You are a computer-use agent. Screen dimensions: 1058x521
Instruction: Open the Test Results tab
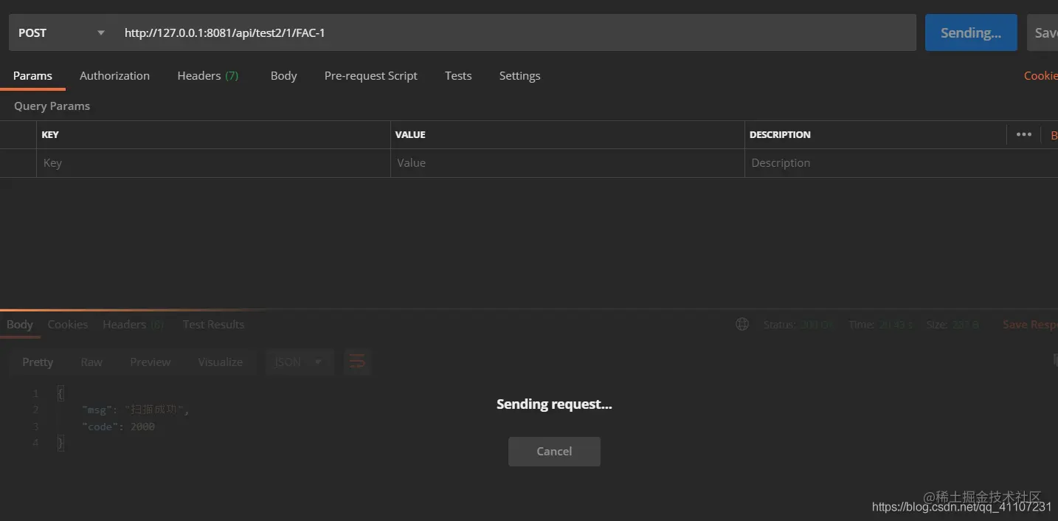(213, 324)
